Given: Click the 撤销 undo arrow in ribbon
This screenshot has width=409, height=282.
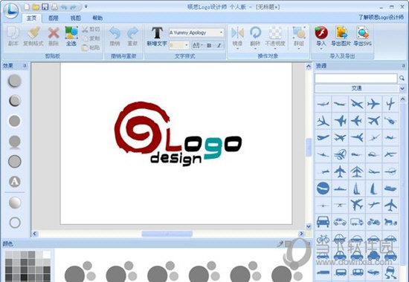Looking at the screenshot, I should pyautogui.click(x=115, y=36).
